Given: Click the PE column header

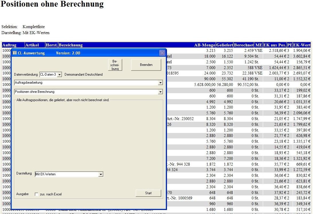Looking at the screenshot, I should click(290, 45).
